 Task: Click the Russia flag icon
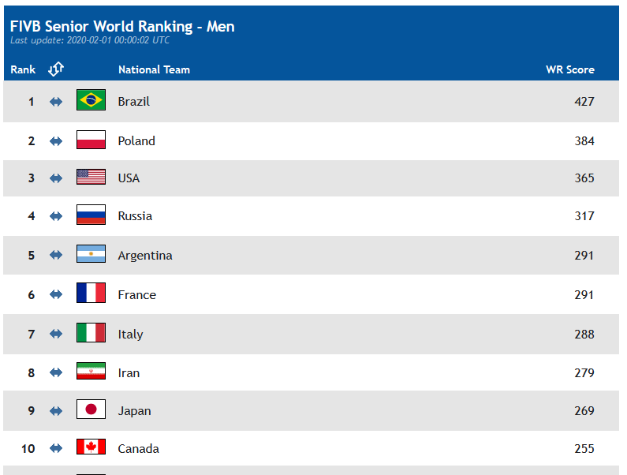[91, 215]
